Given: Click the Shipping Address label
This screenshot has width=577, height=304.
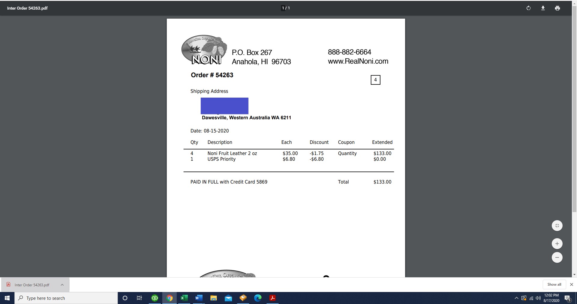Looking at the screenshot, I should (x=209, y=91).
